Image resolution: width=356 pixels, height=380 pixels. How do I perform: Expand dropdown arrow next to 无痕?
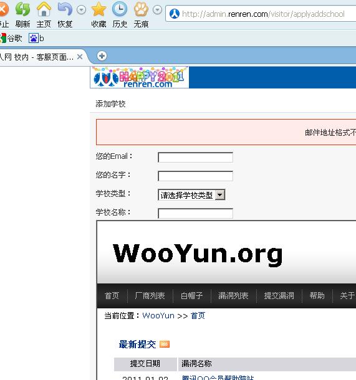click(x=157, y=10)
